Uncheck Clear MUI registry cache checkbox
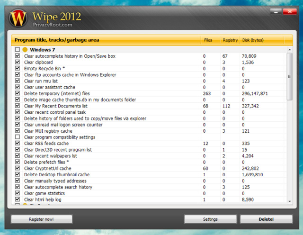 coord(18,131)
